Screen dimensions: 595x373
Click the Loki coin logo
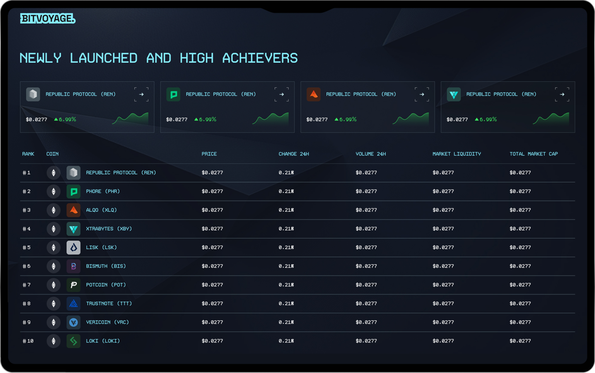[x=74, y=341]
